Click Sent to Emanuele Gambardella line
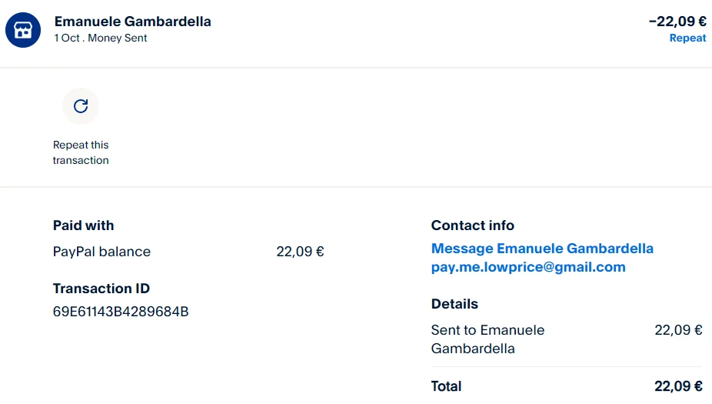Screen dimensions: 712x404 pos(487,339)
